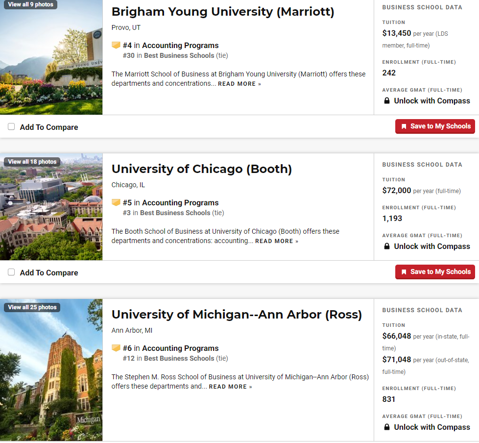Click bookmark icon on Brigham Young Save button
Screen dimensions: 479x443
tap(404, 126)
